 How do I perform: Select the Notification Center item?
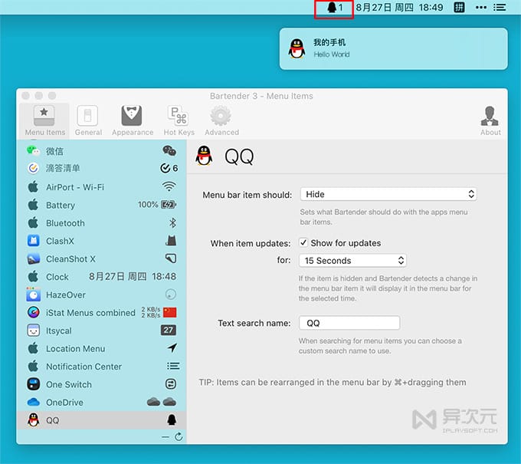tap(101, 367)
